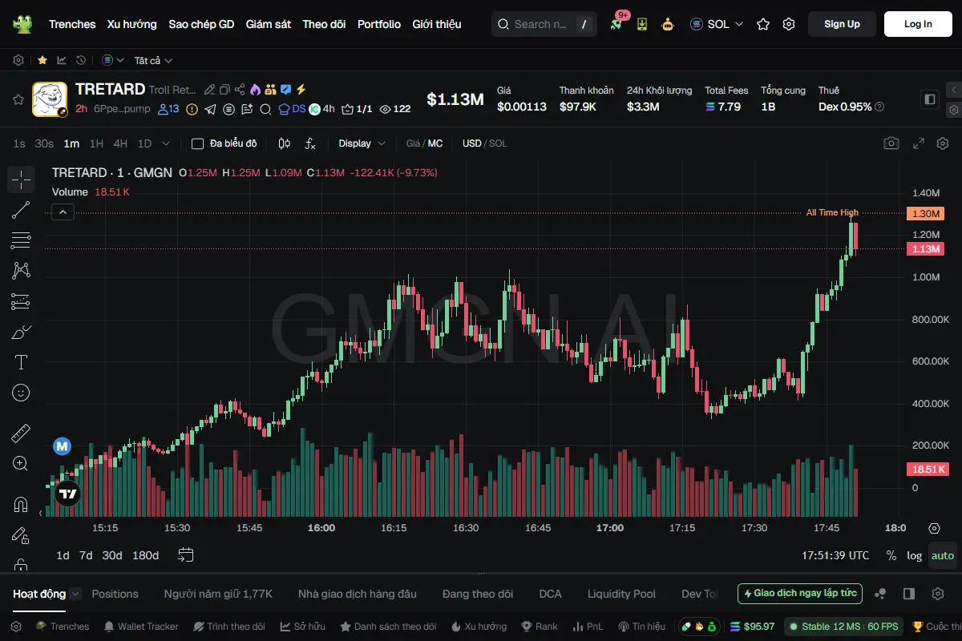Open the Trenches menu

click(72, 24)
